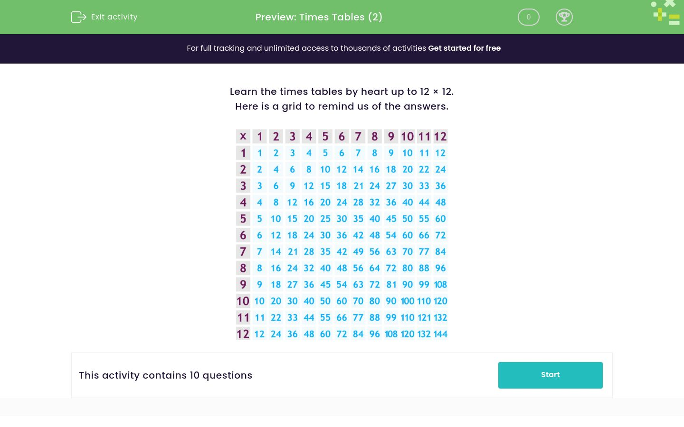Click the title 'Preview: Times Tables (2)'

click(319, 17)
